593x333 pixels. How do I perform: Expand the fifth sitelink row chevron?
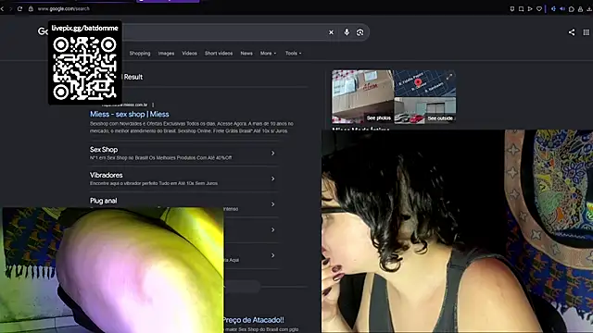(272, 255)
